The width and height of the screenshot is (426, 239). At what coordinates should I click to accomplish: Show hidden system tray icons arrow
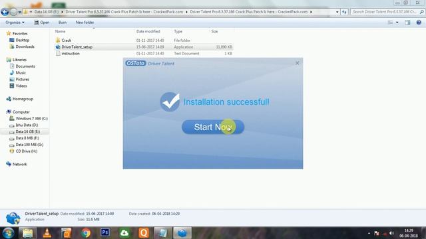pyautogui.click(x=369, y=233)
